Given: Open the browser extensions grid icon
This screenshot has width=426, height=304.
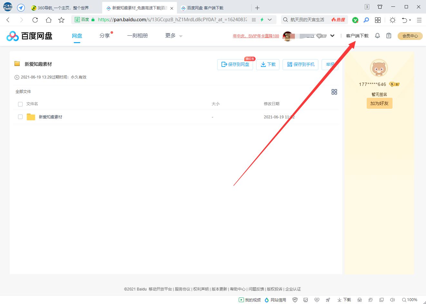Looking at the screenshot, I should point(378,20).
